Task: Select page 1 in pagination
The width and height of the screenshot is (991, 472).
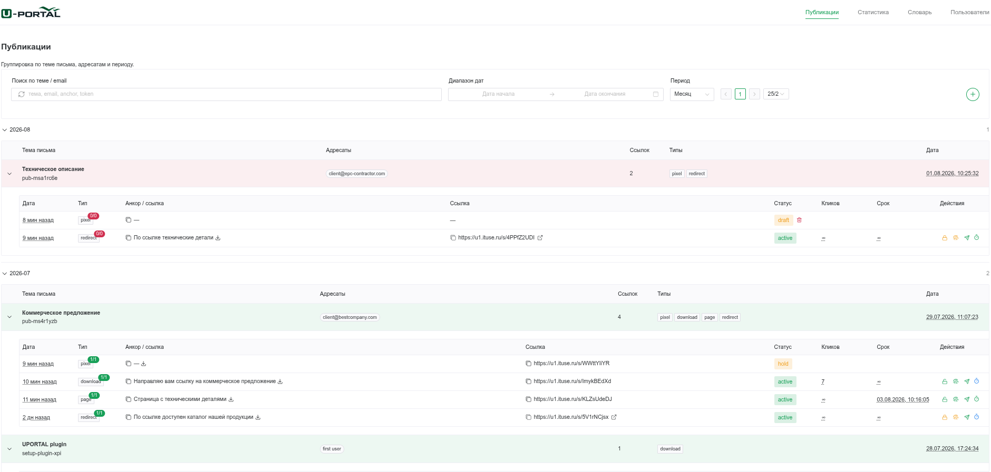Action: [740, 94]
